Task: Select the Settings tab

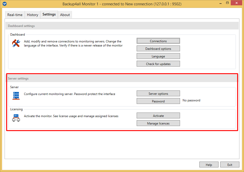Action: click(49, 14)
